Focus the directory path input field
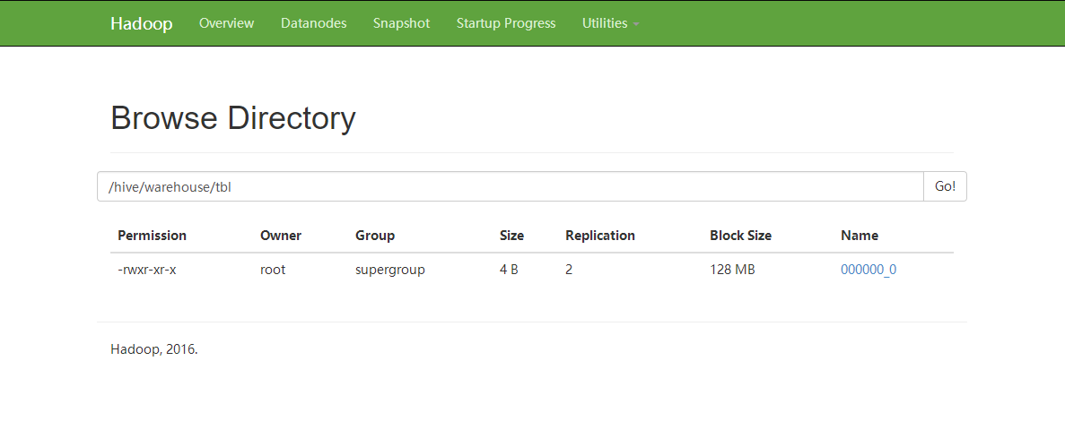 (510, 186)
